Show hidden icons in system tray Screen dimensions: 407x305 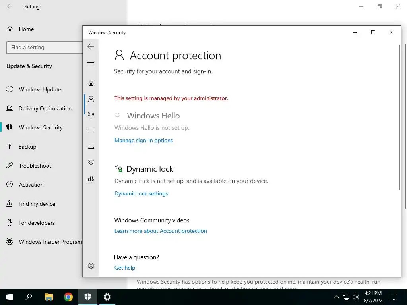coord(336,297)
